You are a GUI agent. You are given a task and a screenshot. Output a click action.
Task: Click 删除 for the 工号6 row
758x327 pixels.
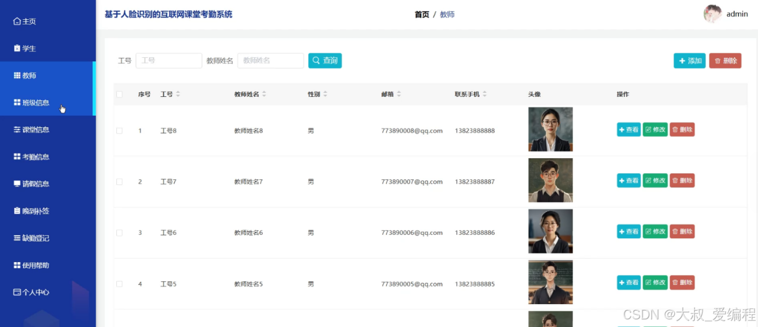[x=682, y=231]
